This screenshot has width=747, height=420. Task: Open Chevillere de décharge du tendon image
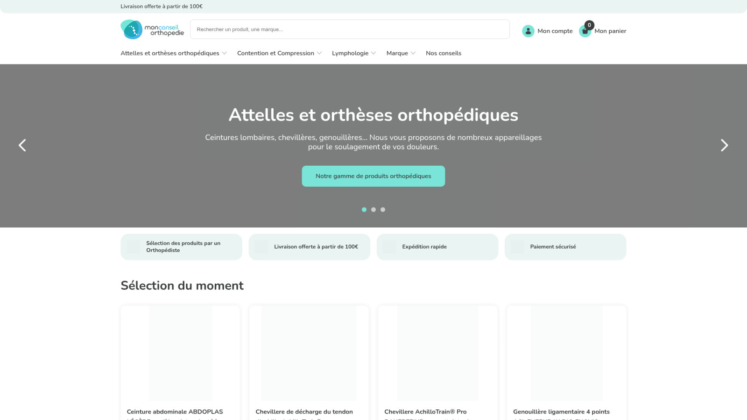coord(309,353)
